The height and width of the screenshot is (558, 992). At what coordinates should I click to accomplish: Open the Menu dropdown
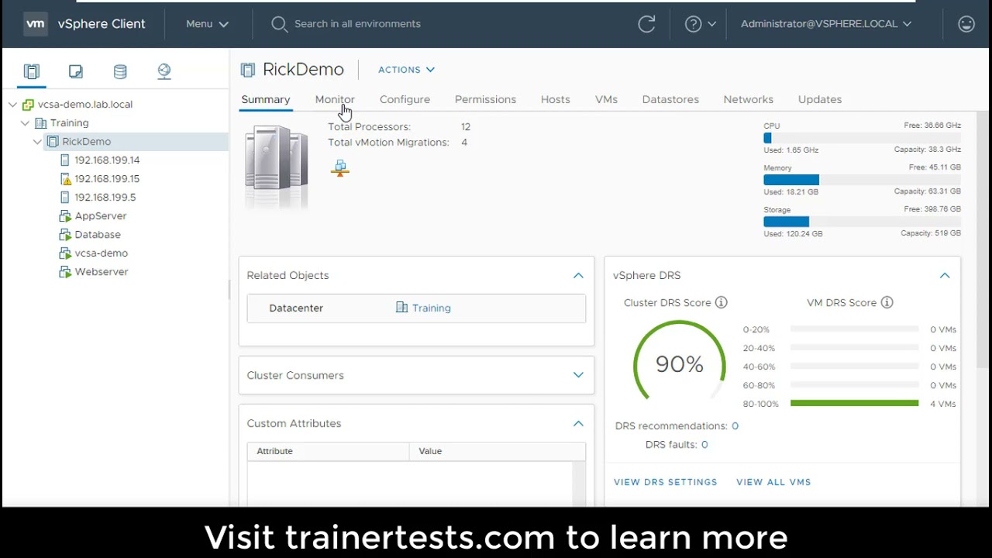point(207,24)
